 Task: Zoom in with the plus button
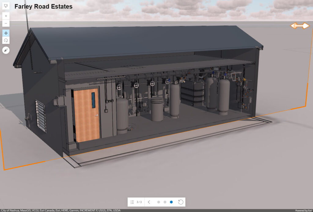(6, 16)
